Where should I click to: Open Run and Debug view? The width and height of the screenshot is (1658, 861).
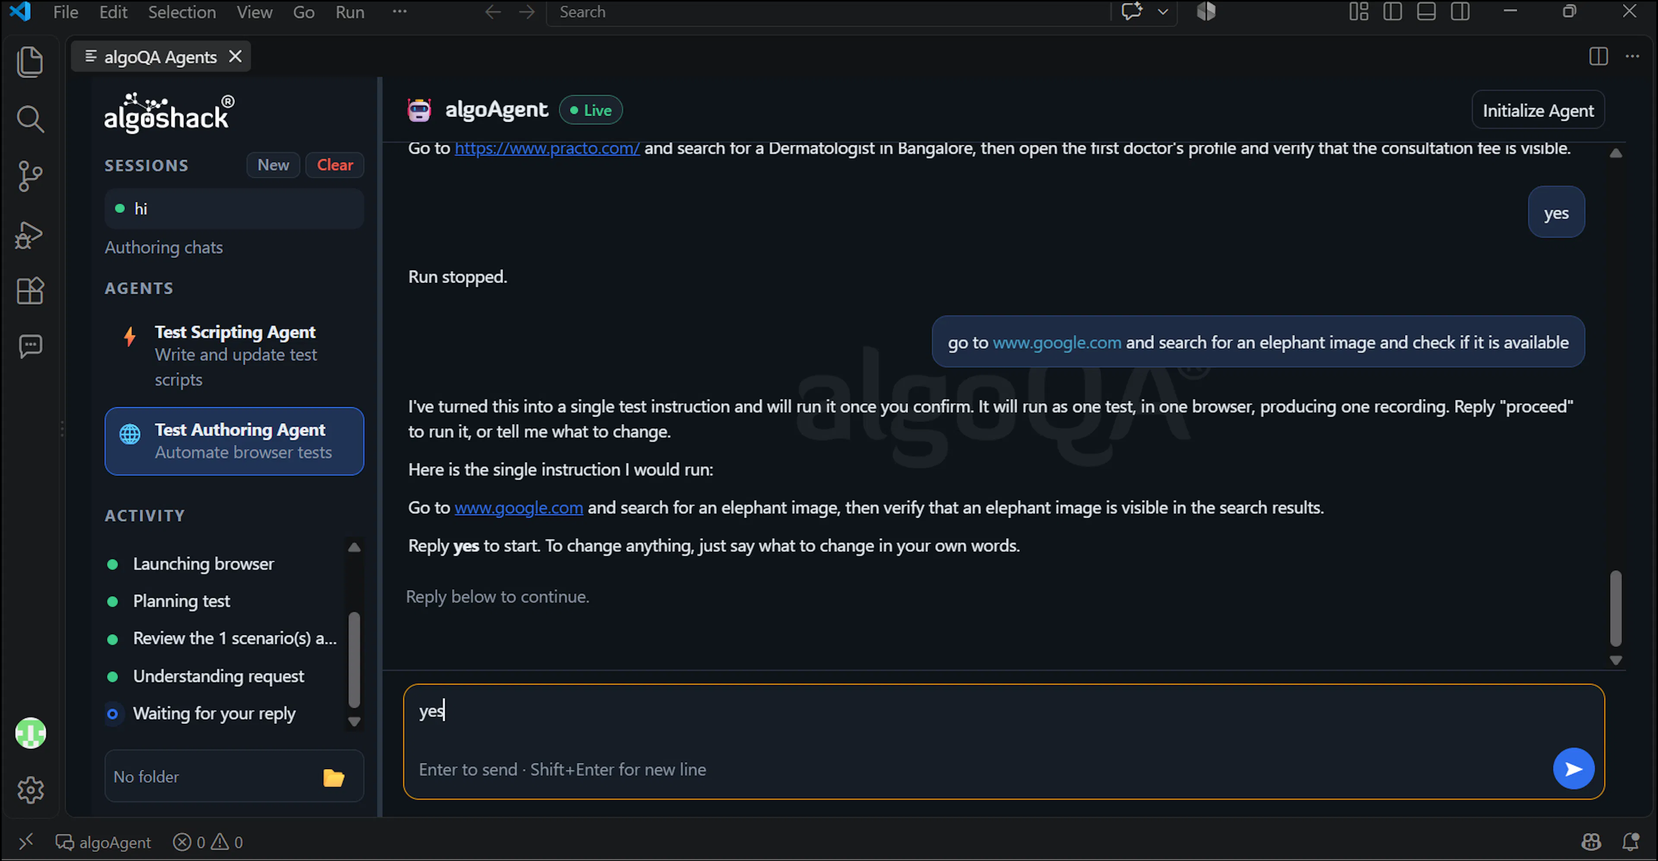(30, 235)
